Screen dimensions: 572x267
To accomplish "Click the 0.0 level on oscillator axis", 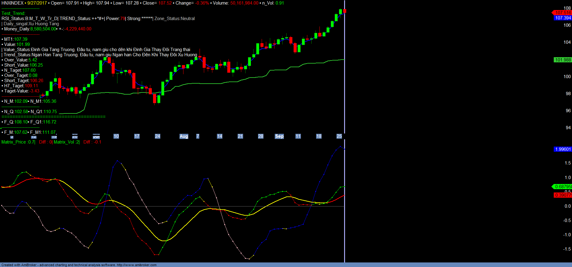I will [x=567, y=206].
